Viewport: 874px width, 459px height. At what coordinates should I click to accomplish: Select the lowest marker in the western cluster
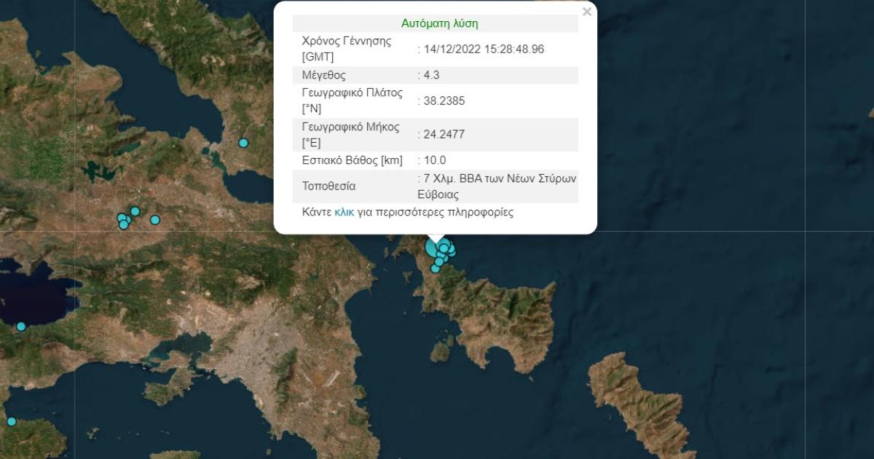tap(124, 224)
